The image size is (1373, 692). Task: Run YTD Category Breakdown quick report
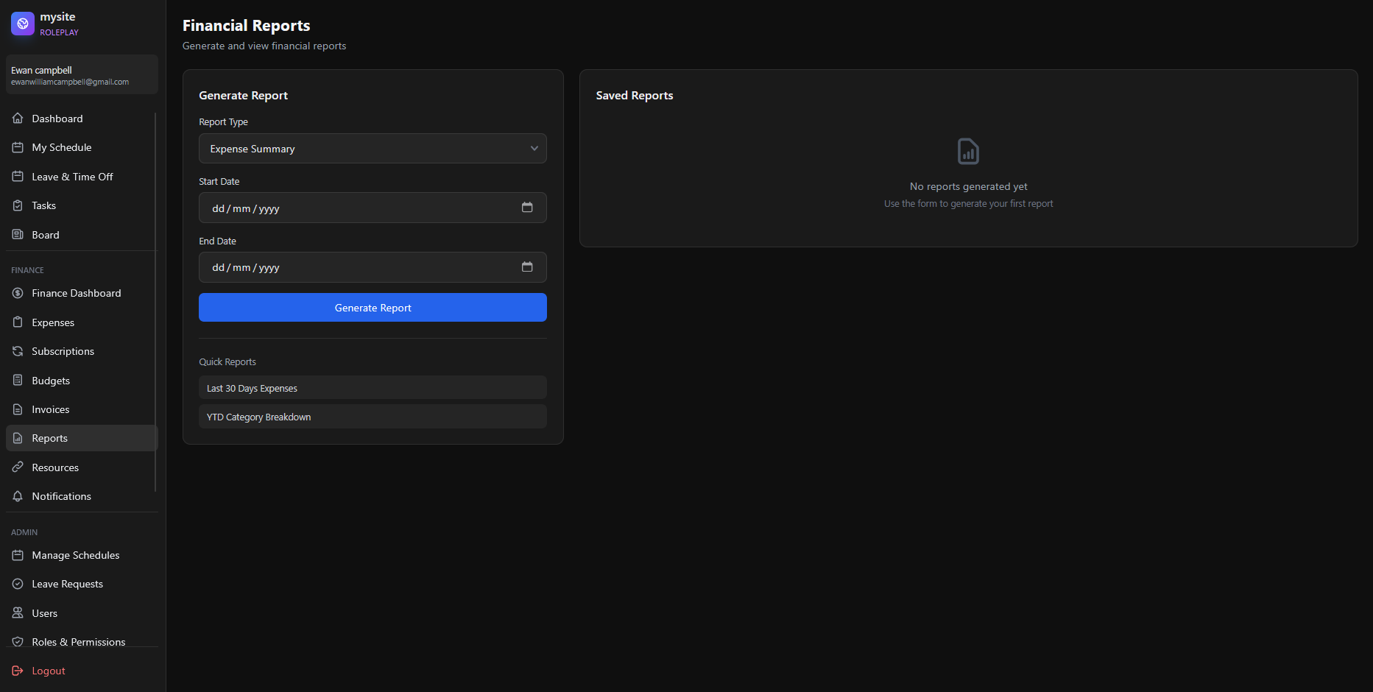coord(373,417)
